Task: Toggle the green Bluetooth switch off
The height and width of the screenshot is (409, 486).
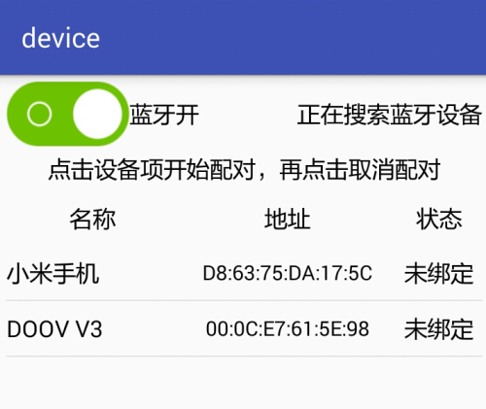Action: pos(68,114)
